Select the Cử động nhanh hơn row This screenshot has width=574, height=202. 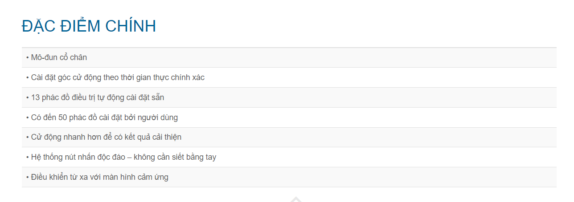[106, 137]
